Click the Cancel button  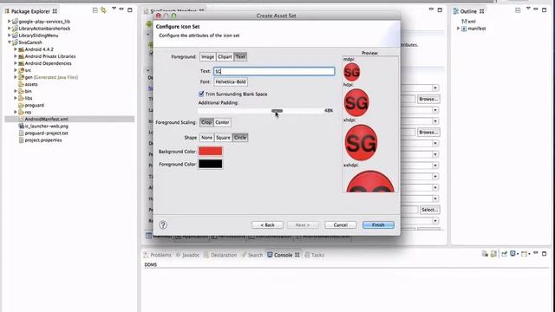[x=341, y=225]
